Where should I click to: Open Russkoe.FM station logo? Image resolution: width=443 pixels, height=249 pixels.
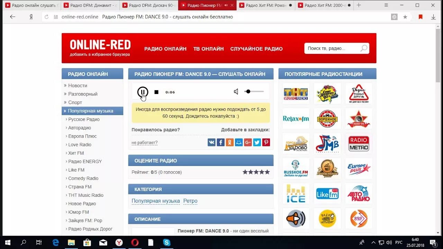coord(296,168)
